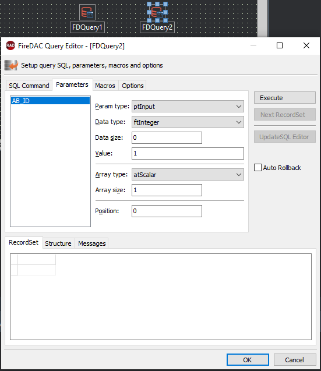Dismiss the dialog with Cancel
Viewport: 321px width, 371px height.
click(295, 360)
